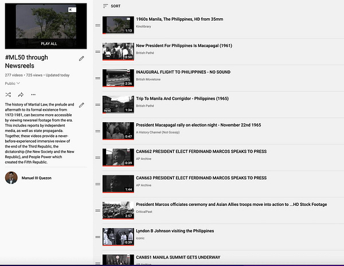Open Manuel III Quezon's channel avatar
The height and width of the screenshot is (266, 344).
click(11, 178)
